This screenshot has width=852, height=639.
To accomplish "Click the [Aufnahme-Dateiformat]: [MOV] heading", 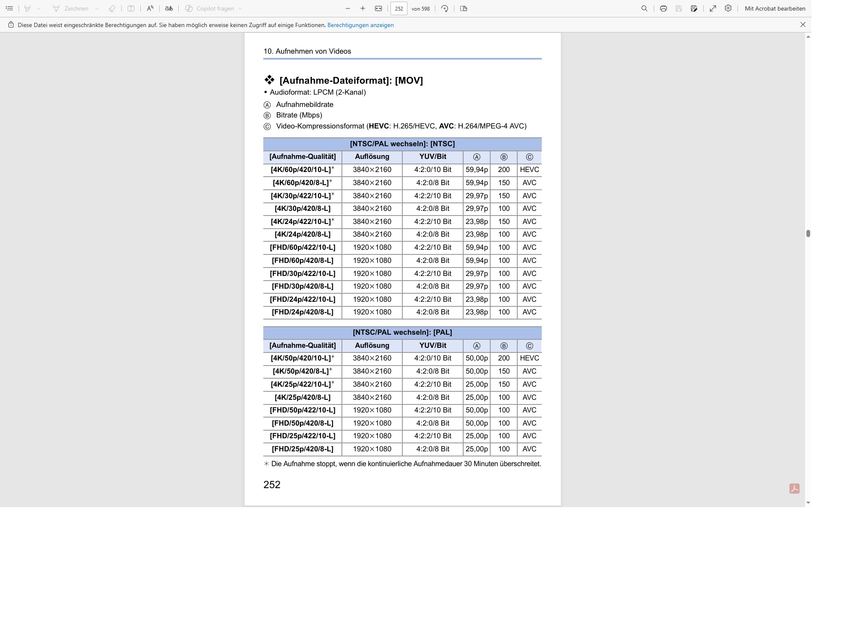I will 351,80.
